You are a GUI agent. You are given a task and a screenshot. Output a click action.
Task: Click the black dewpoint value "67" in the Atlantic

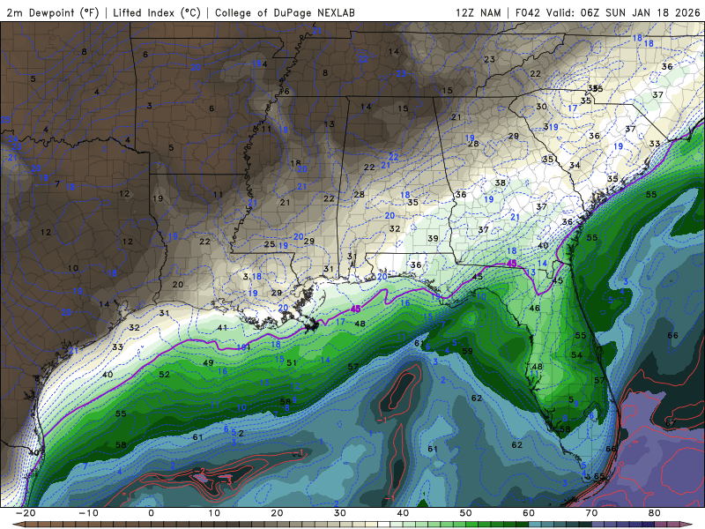pos(671,423)
